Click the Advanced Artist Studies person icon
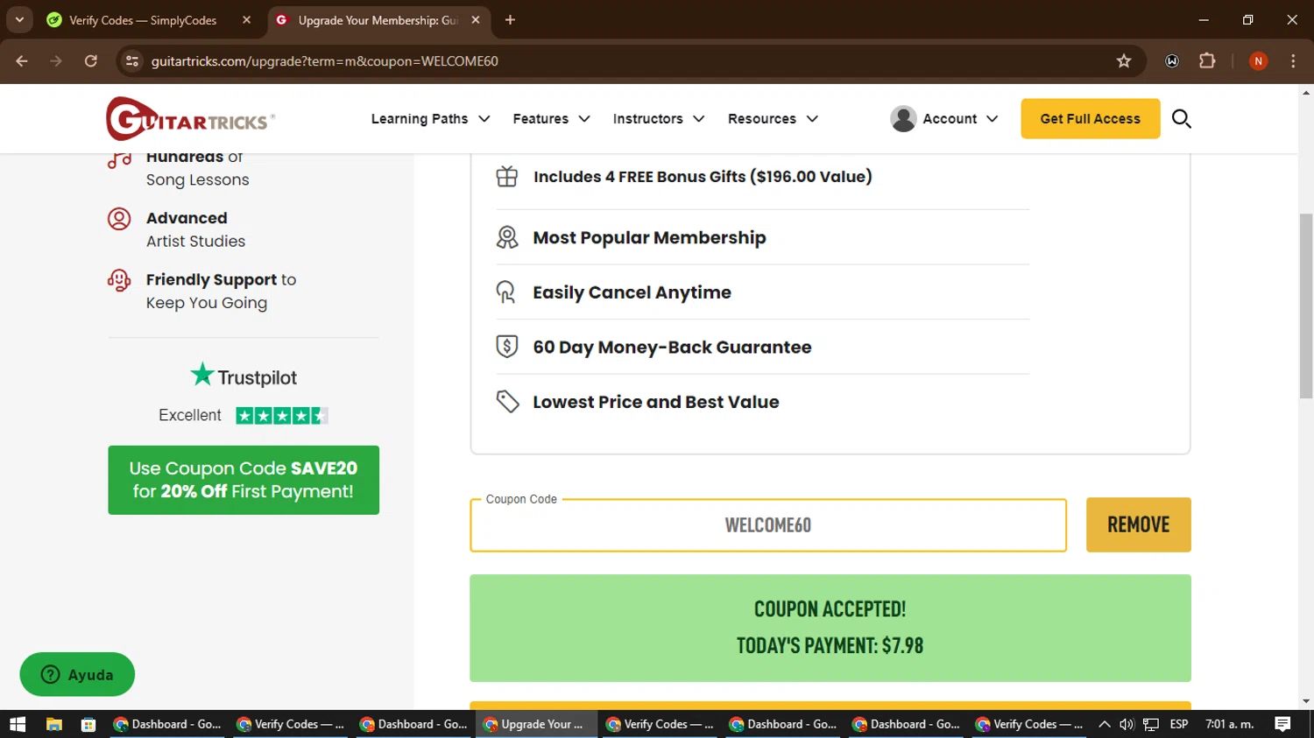 point(119,219)
